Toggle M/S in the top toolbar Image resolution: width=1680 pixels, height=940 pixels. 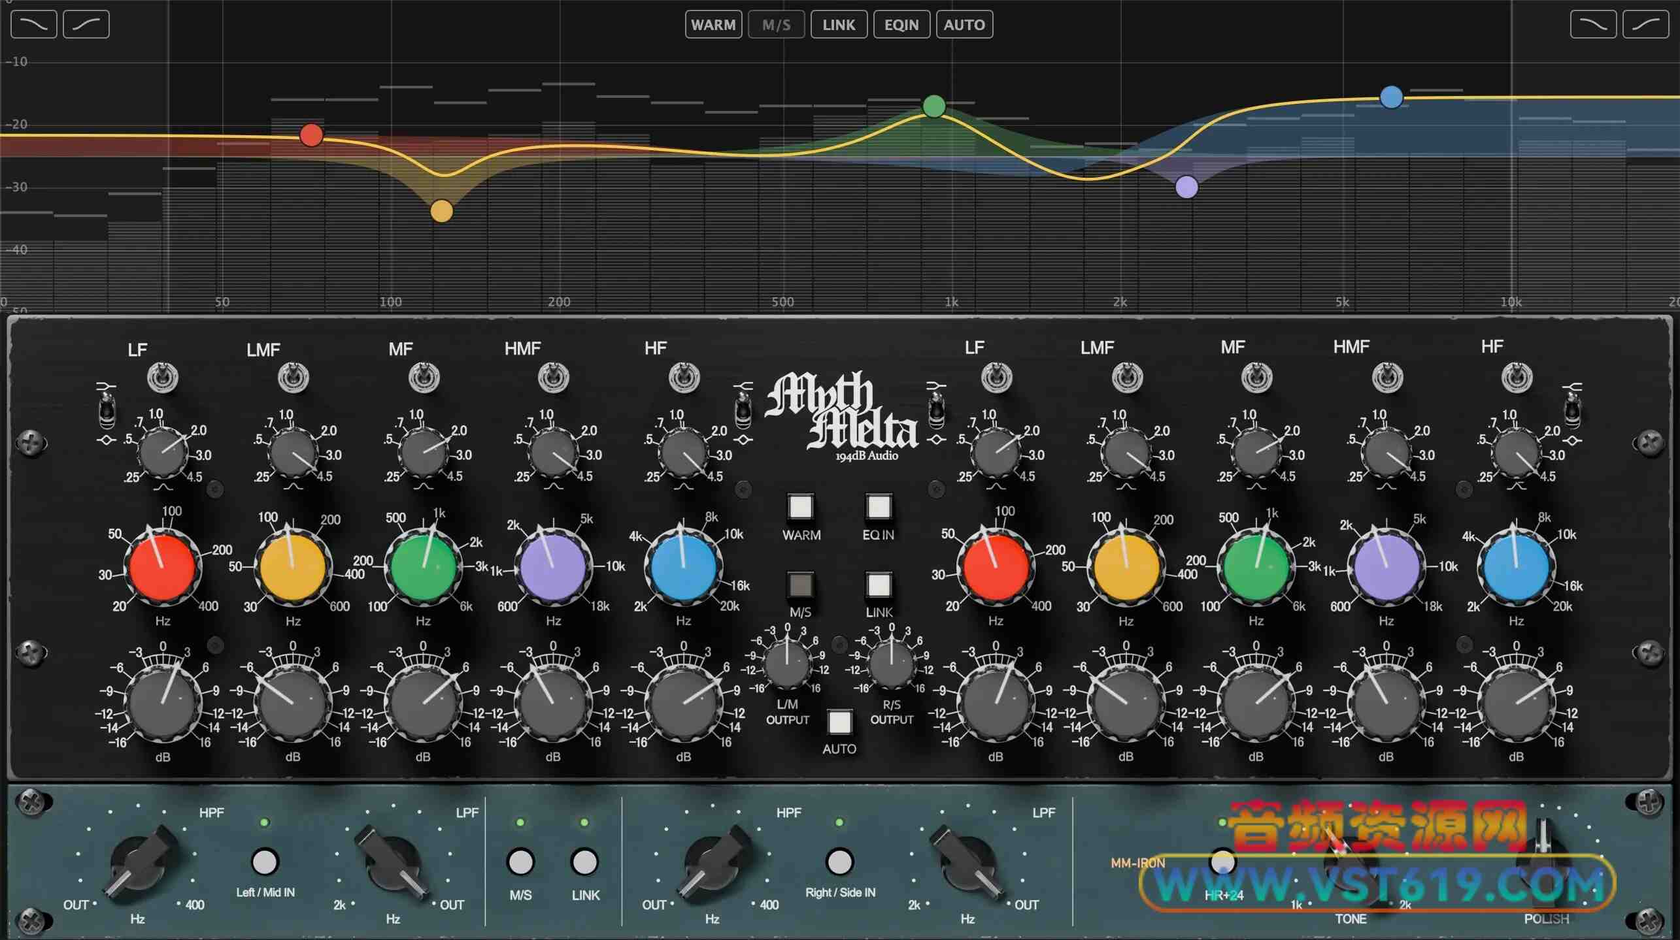coord(776,25)
